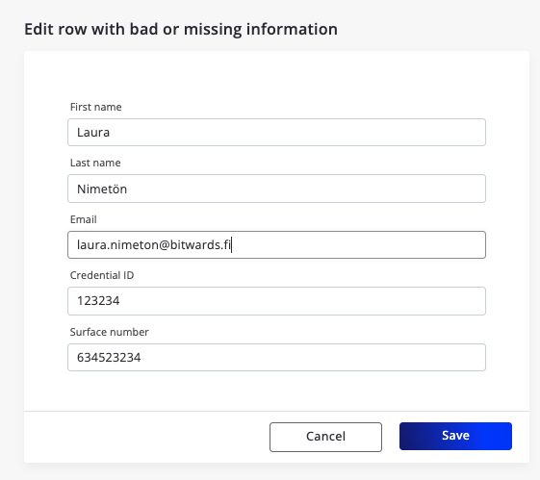Click on the number 634523234
This screenshot has height=480, width=540.
tap(109, 358)
